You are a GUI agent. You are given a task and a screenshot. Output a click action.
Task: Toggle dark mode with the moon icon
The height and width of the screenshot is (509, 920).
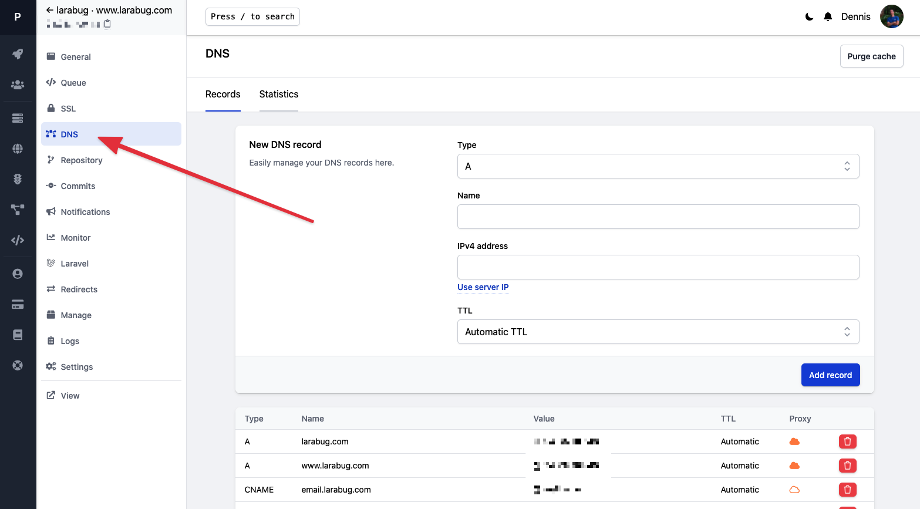(x=809, y=16)
